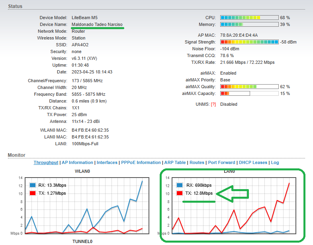
Task: Click the red TX legend square in LAN0
Action: (180, 193)
